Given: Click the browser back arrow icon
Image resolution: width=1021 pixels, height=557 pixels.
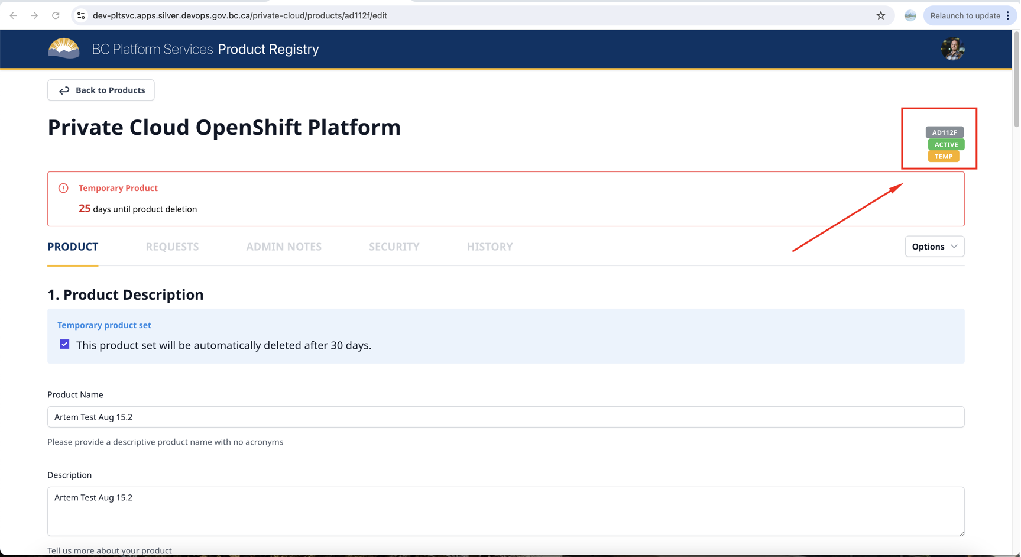Looking at the screenshot, I should click(13, 15).
